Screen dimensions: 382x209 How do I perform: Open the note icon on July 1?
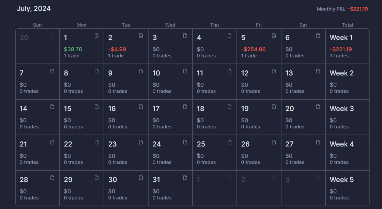[97, 36]
